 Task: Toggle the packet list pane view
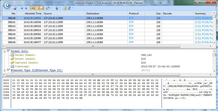[32, 8]
